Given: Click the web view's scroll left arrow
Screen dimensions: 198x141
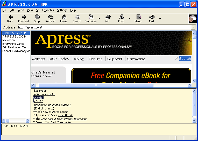Looking at the screenshot, I should 33,85.
